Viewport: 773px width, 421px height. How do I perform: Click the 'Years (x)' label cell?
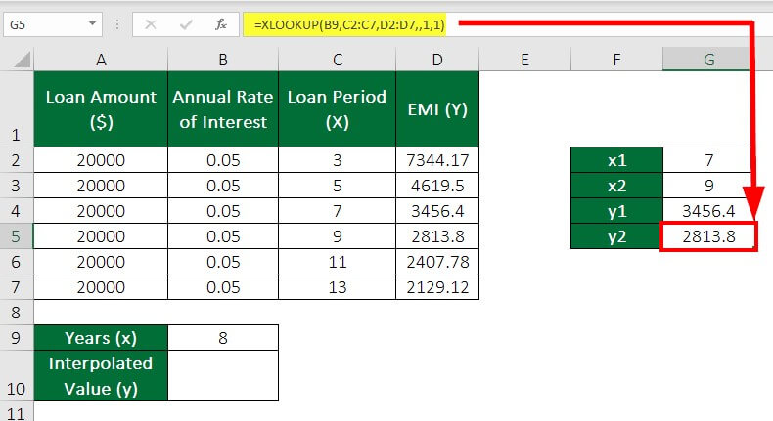click(x=101, y=338)
